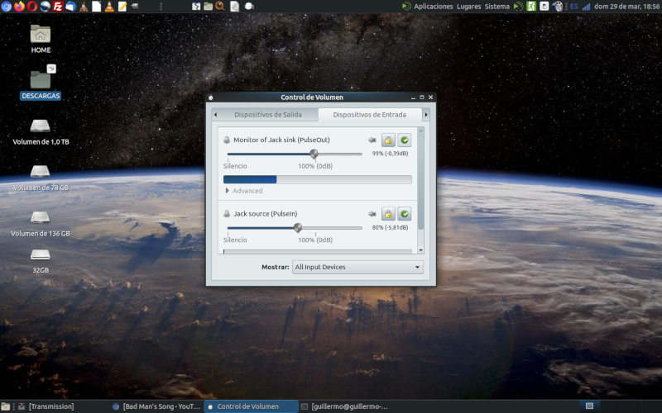Image resolution: width=662 pixels, height=413 pixels.
Task: Mute the Jack source (PulseIn) input
Action: (372, 214)
